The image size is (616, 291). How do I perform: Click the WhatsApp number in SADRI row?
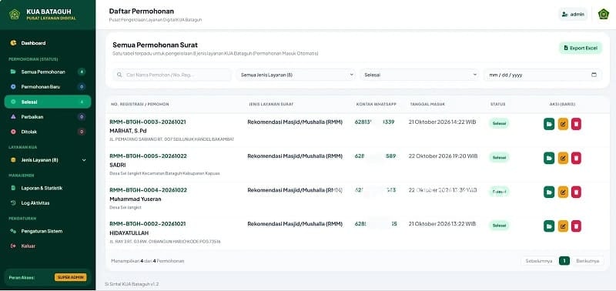click(375, 156)
